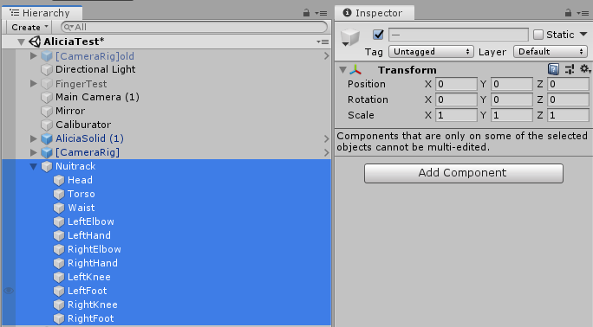Open the Hierarchy panel context menu icon
This screenshot has width=593, height=327.
(x=321, y=13)
